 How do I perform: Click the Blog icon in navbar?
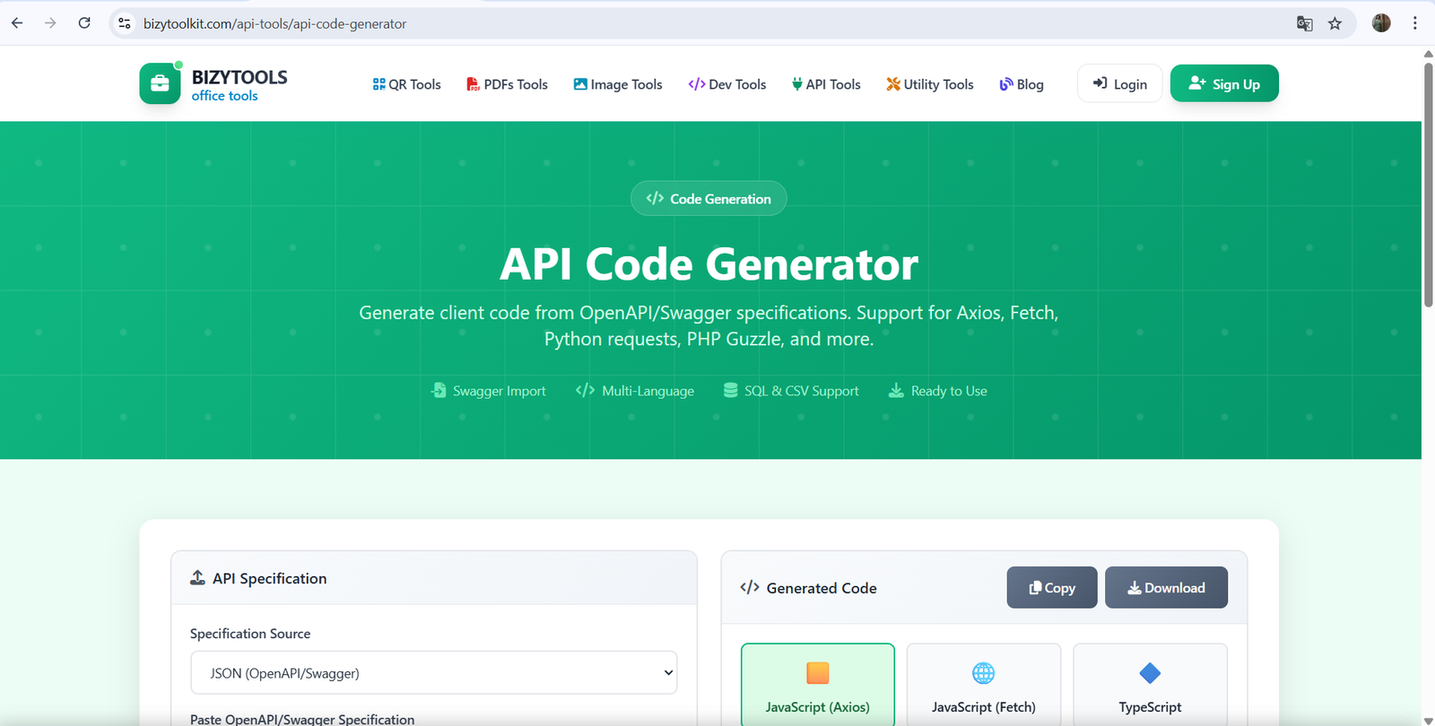click(1006, 84)
